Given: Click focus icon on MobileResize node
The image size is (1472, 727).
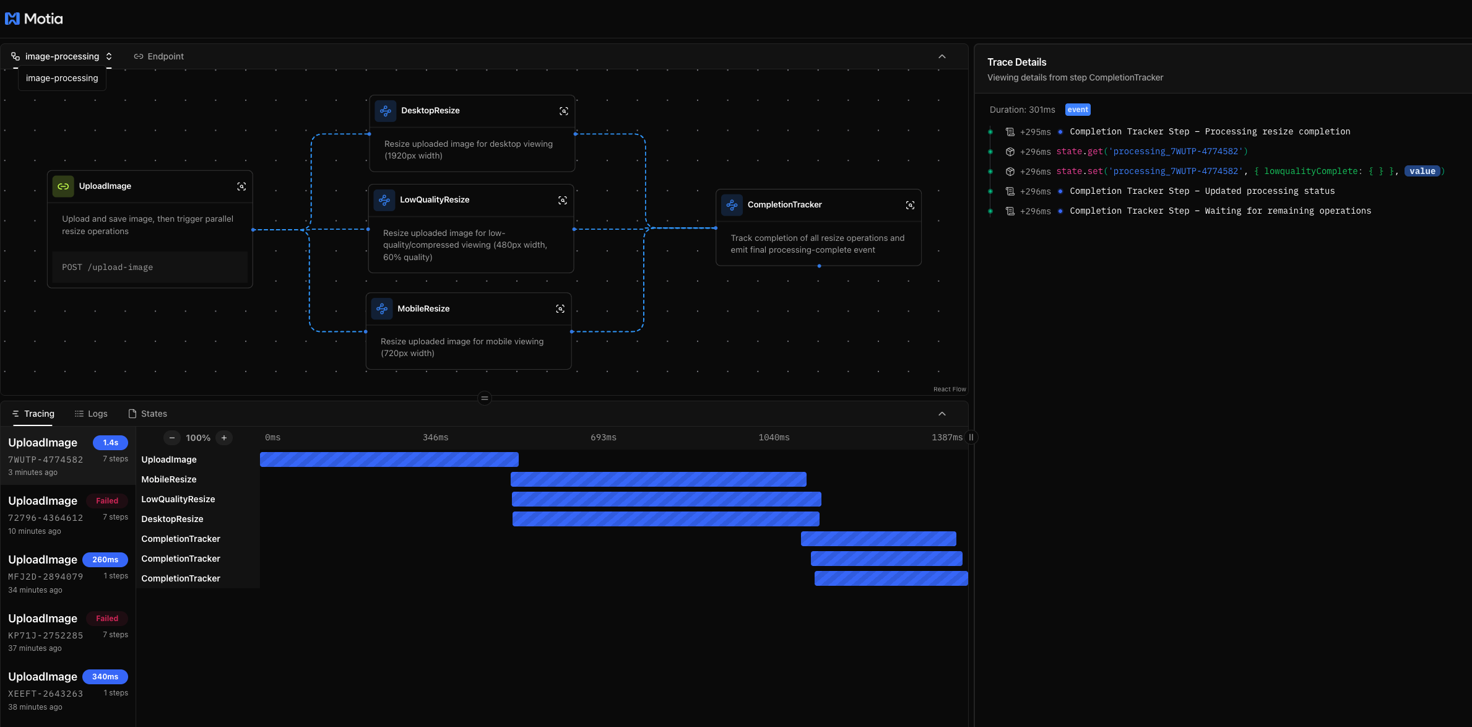Looking at the screenshot, I should (x=560, y=309).
